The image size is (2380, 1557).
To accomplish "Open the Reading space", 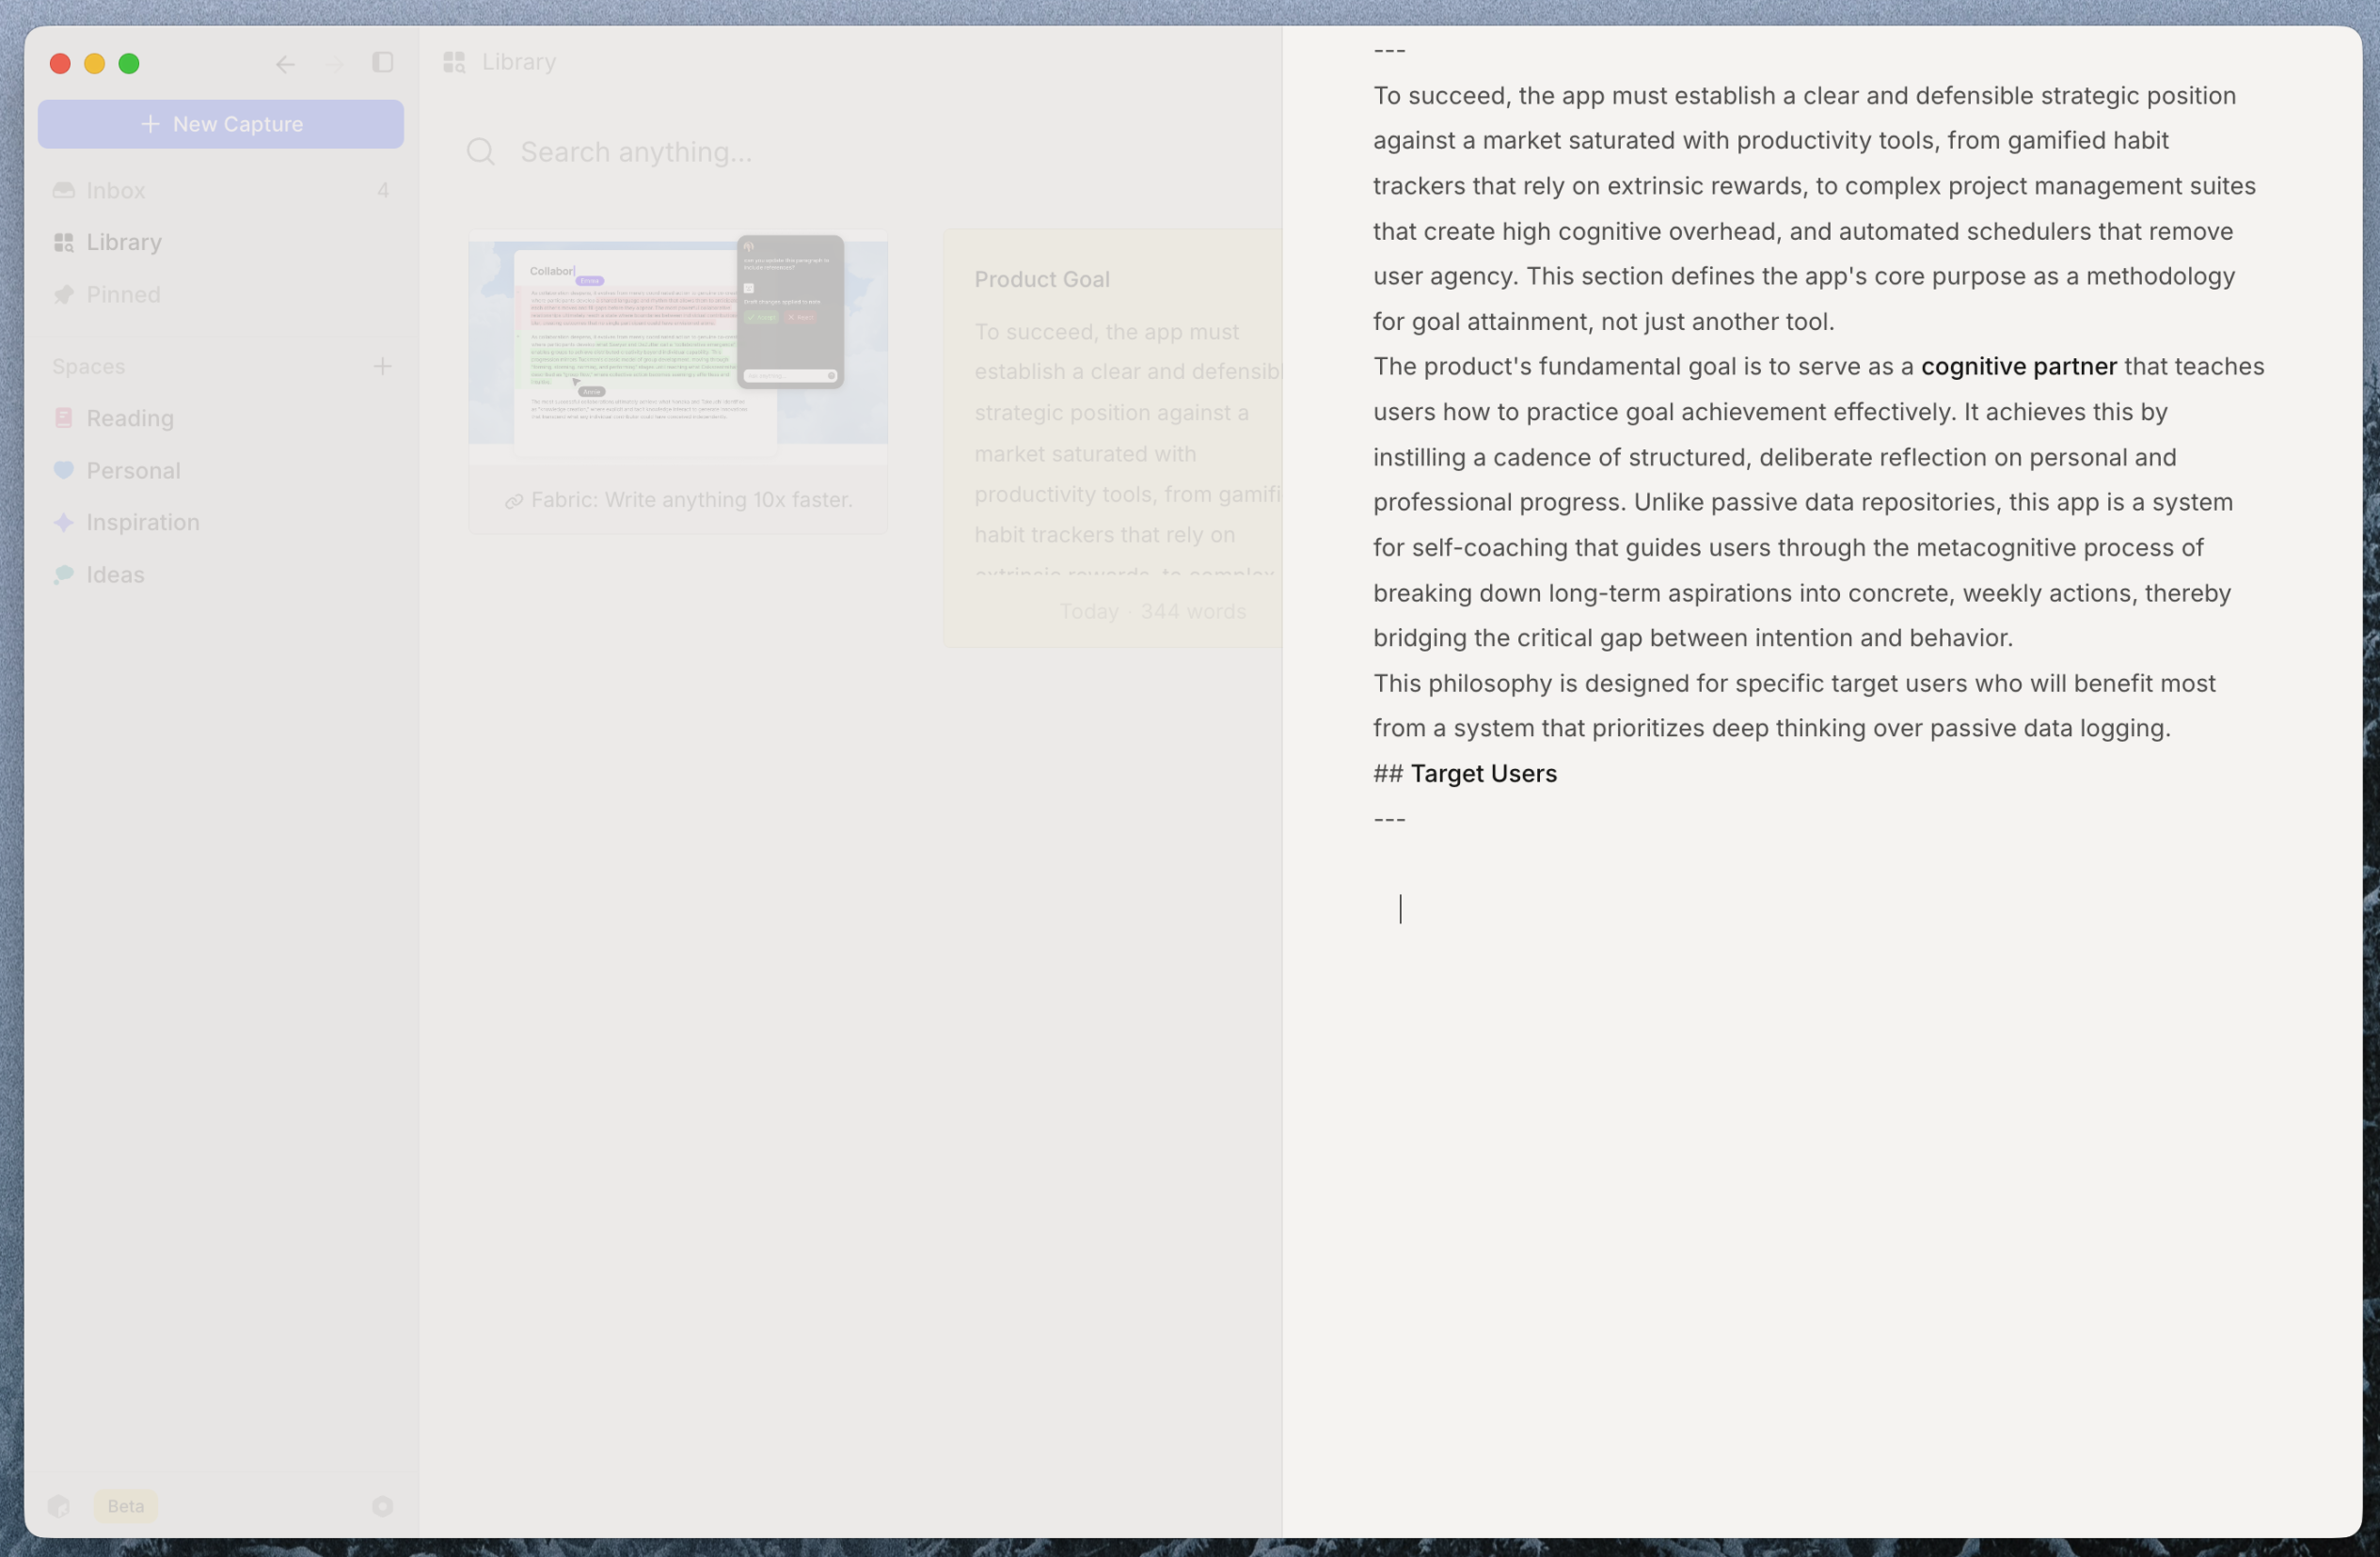I will coord(221,417).
